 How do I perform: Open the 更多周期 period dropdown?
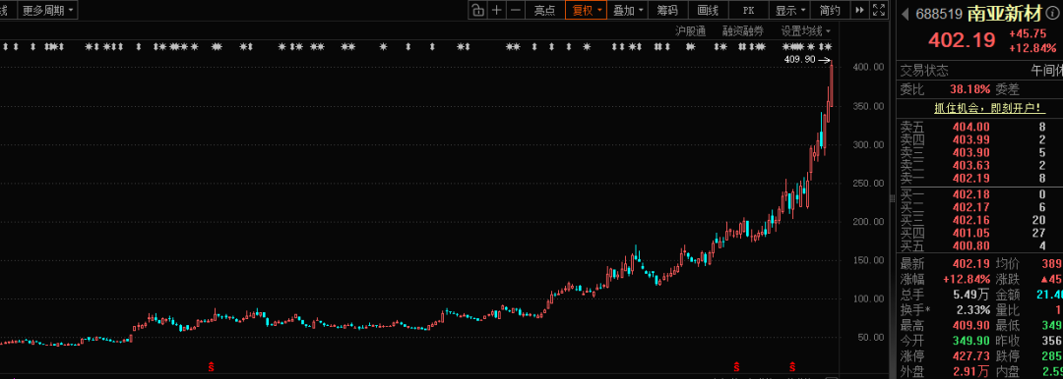pyautogui.click(x=47, y=10)
